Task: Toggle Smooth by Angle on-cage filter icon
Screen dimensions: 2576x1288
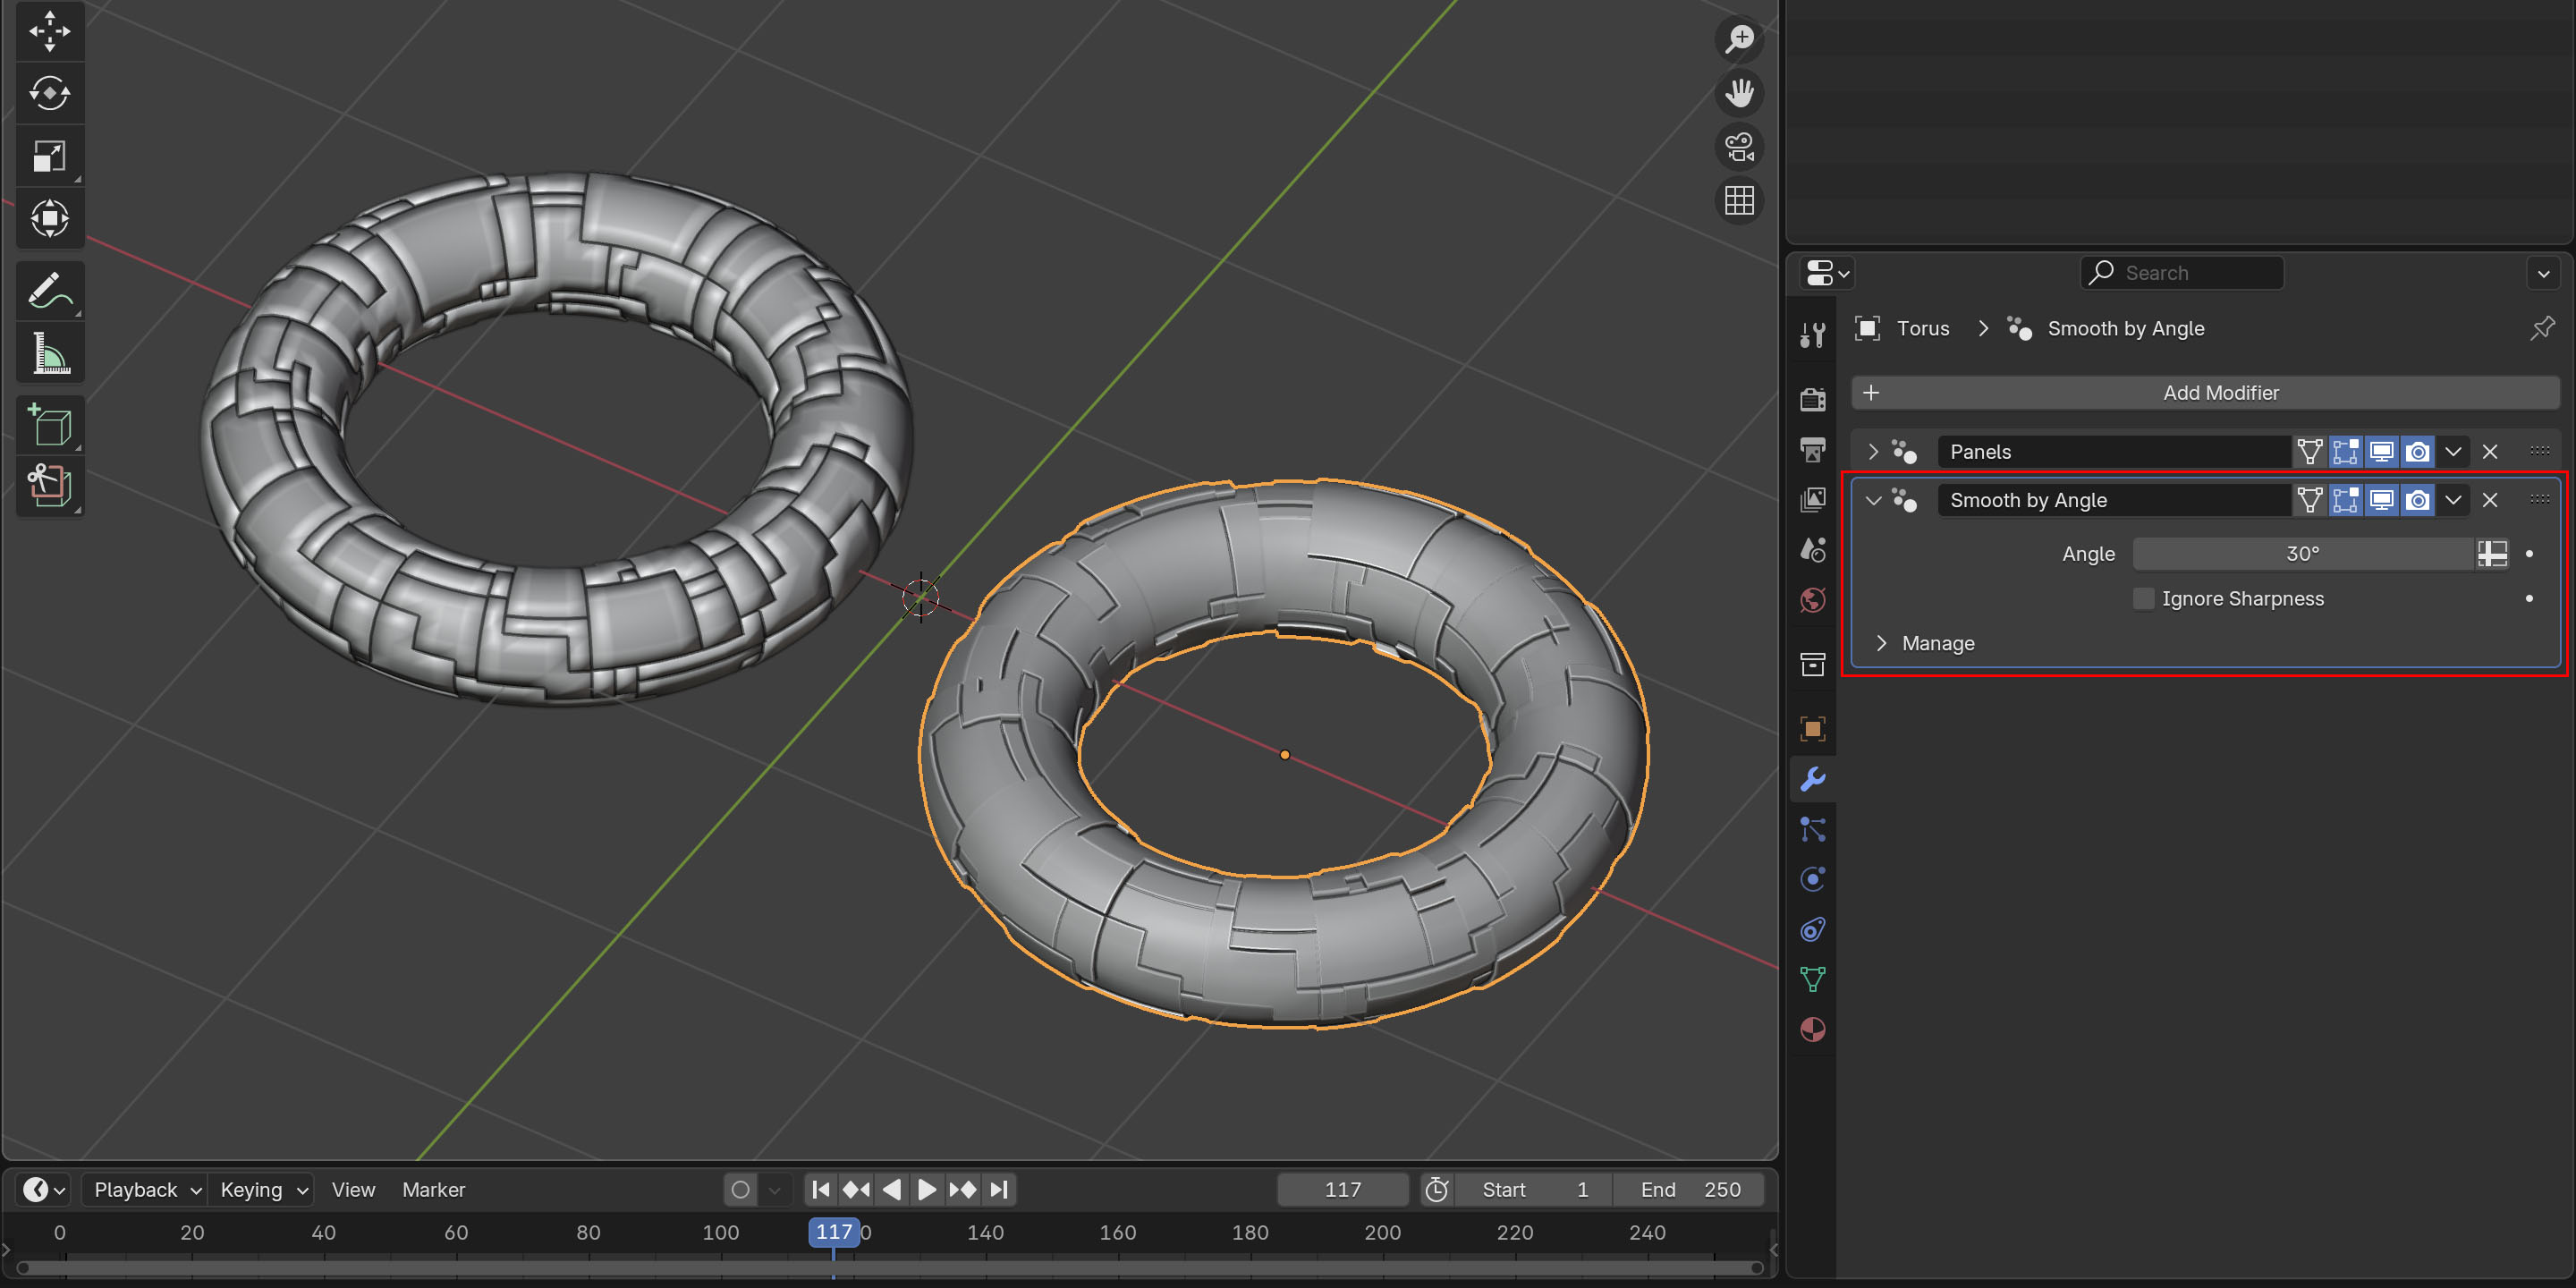Action: pyautogui.click(x=2309, y=500)
